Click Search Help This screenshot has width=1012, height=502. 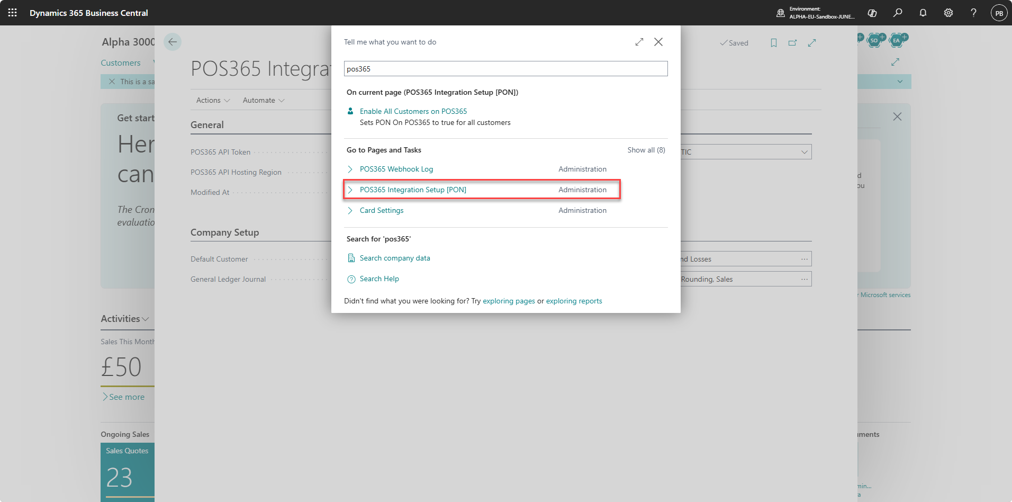379,279
